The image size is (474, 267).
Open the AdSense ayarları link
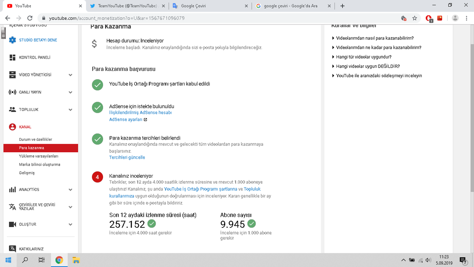[x=126, y=119]
